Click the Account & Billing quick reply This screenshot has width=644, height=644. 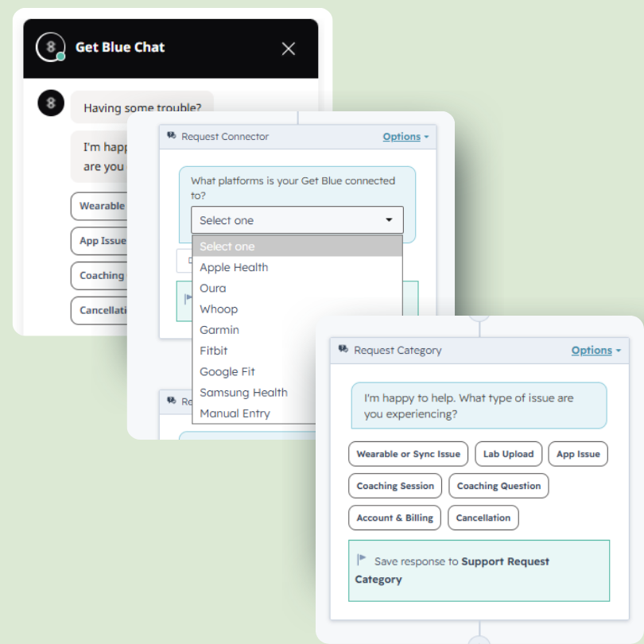[394, 518]
